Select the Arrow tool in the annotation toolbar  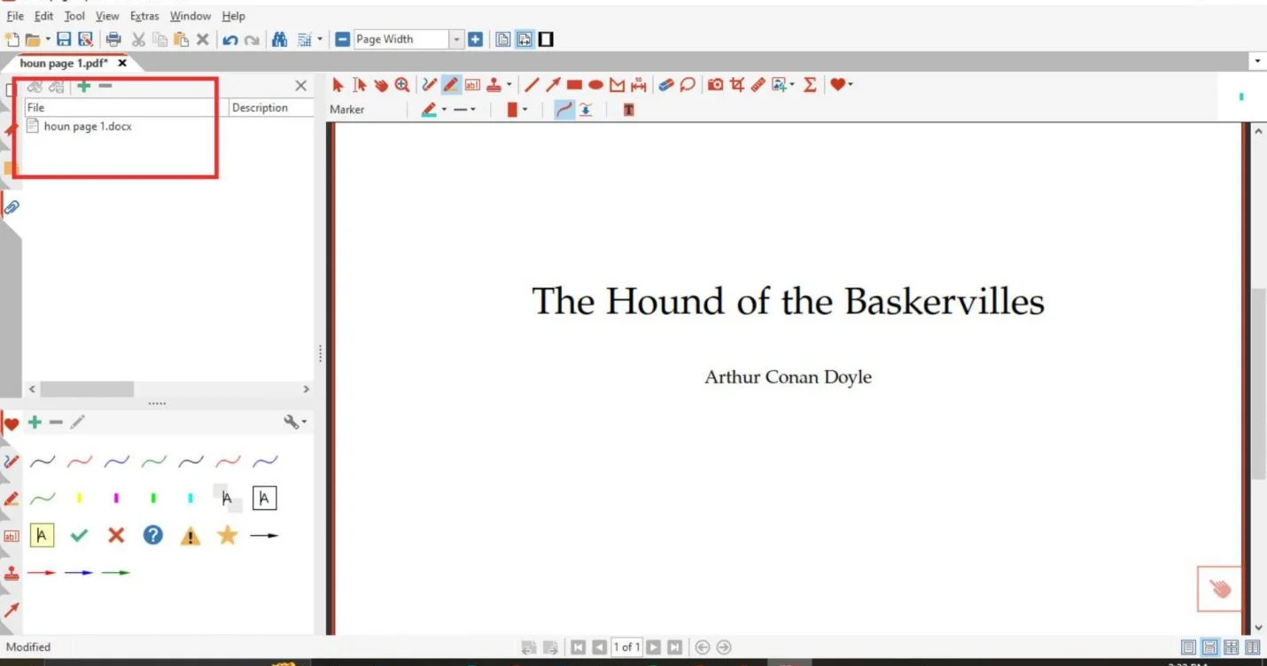pyautogui.click(x=553, y=85)
